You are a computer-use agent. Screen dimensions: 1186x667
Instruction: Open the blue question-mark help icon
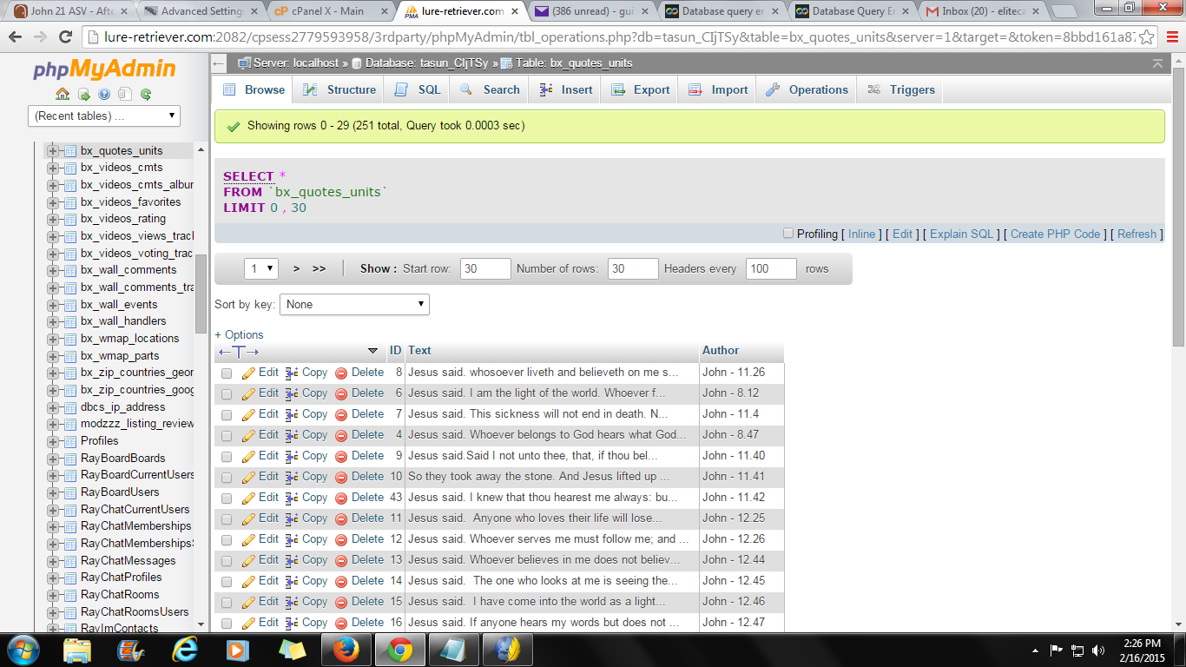[x=104, y=94]
